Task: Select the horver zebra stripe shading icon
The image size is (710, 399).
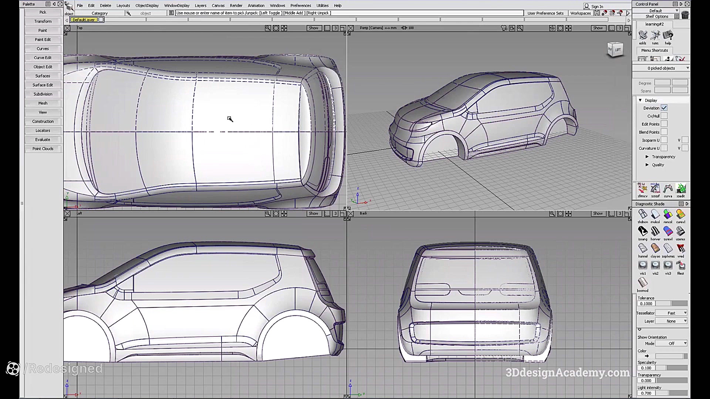Action: click(x=655, y=232)
